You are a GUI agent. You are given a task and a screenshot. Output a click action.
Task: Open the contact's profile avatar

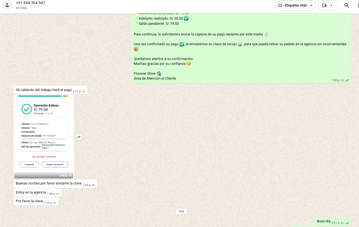7,5
